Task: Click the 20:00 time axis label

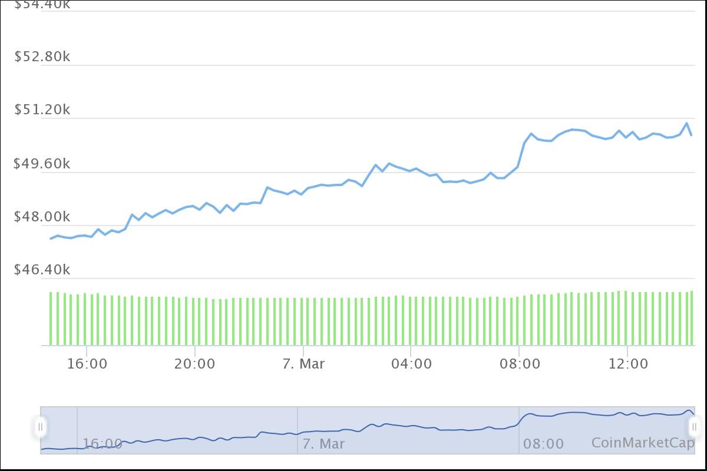Action: pyautogui.click(x=194, y=364)
